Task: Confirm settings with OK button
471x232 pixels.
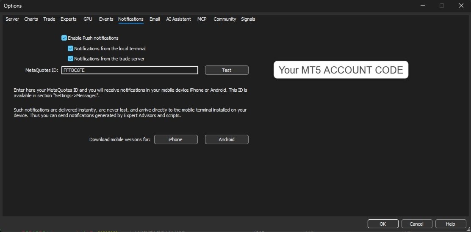Action: coord(383,224)
